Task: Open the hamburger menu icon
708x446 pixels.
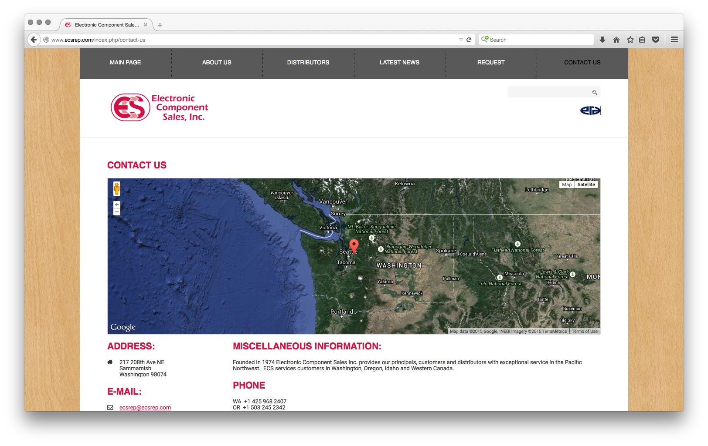Action: click(x=674, y=40)
